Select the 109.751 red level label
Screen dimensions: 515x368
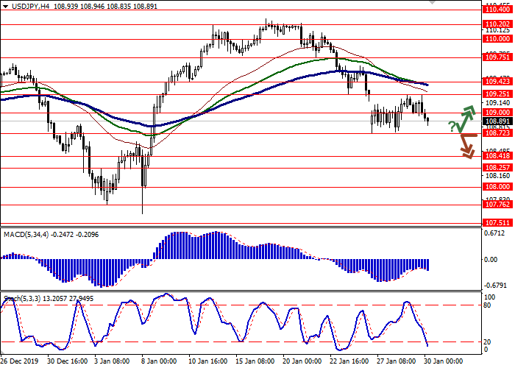(x=497, y=57)
